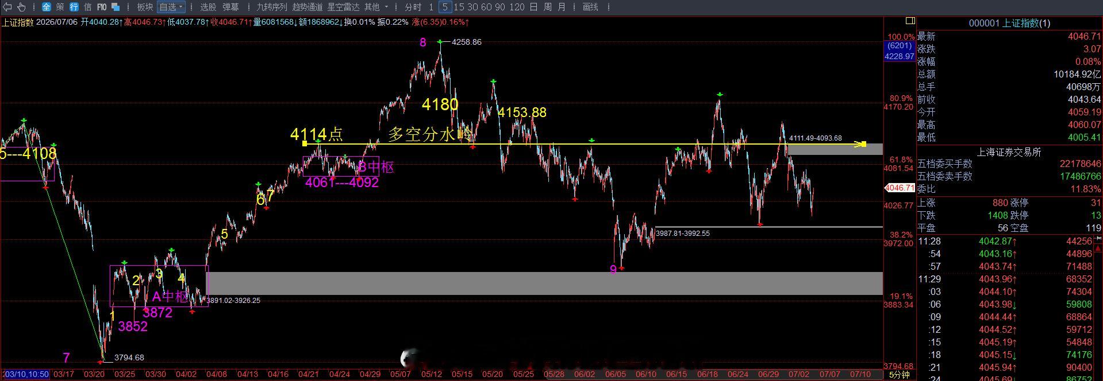Viewport: 1103px width, 381px height.
Task: Click the 000001 上证指数 panel title
Action: pyautogui.click(x=1009, y=23)
